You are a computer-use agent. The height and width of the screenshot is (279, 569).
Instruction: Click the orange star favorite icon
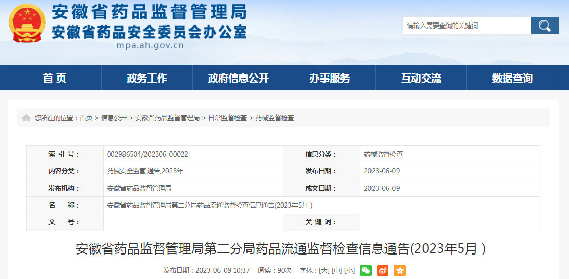[400, 270]
